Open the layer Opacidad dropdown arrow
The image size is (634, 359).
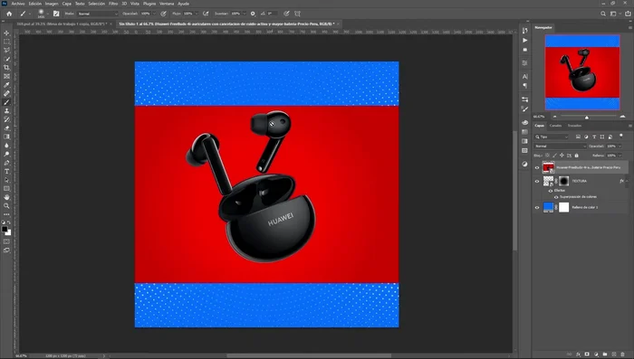click(620, 146)
